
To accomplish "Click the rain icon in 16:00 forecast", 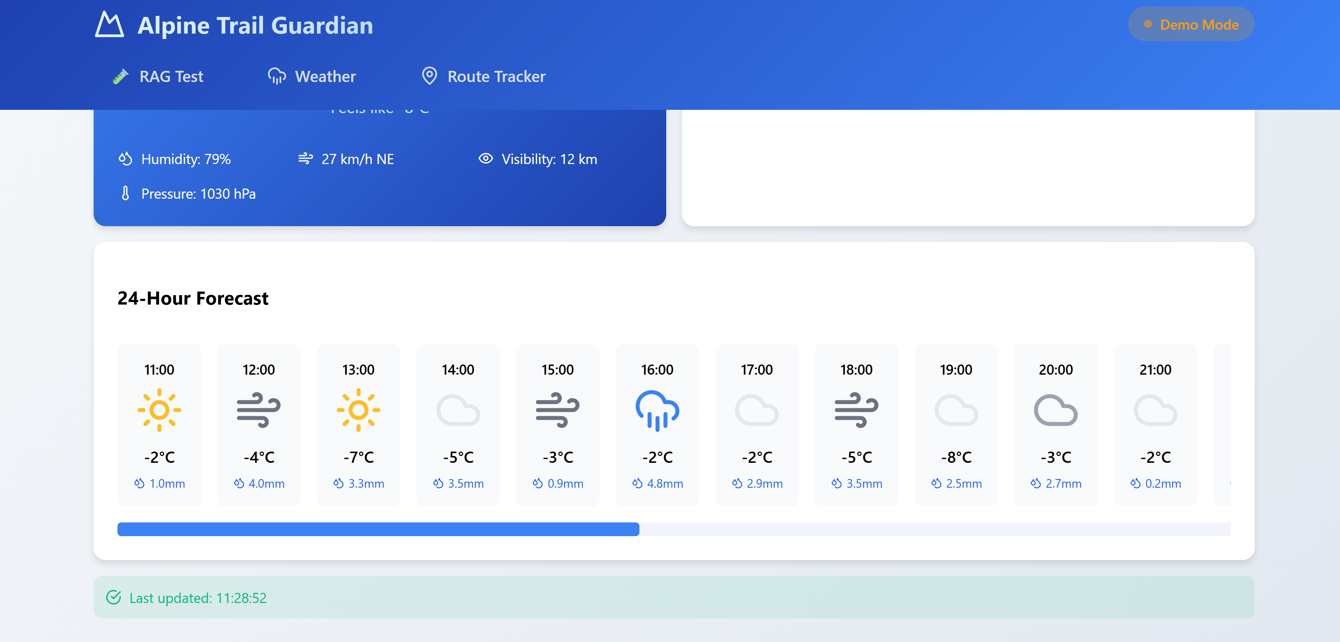I will (x=657, y=410).
